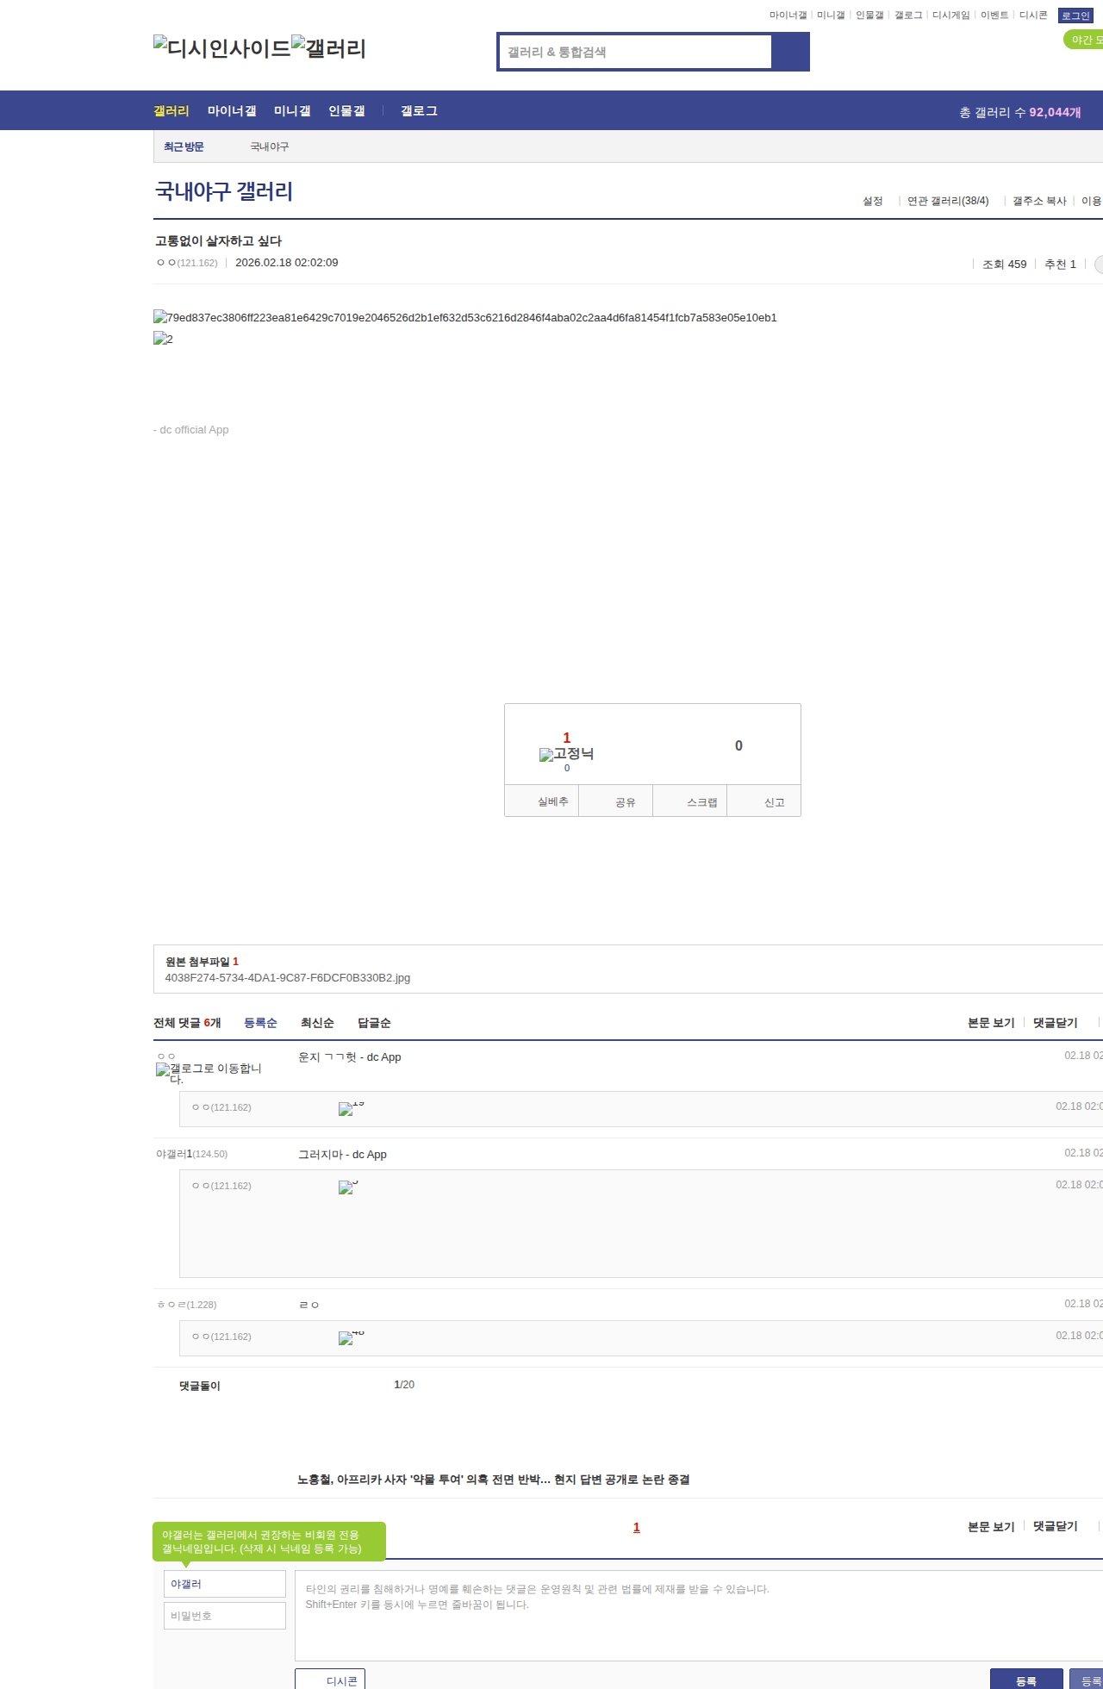Open the 노홍철 아프리카 사자 news headline
1103x1689 pixels.
tap(494, 1480)
